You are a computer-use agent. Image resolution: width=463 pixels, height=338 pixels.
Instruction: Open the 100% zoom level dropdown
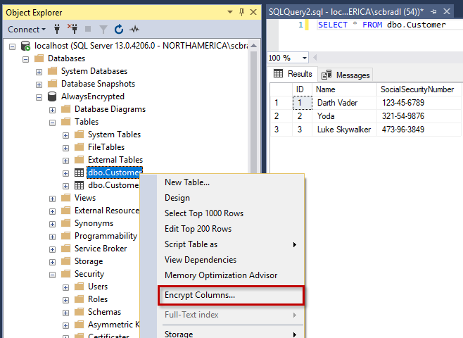(305, 58)
